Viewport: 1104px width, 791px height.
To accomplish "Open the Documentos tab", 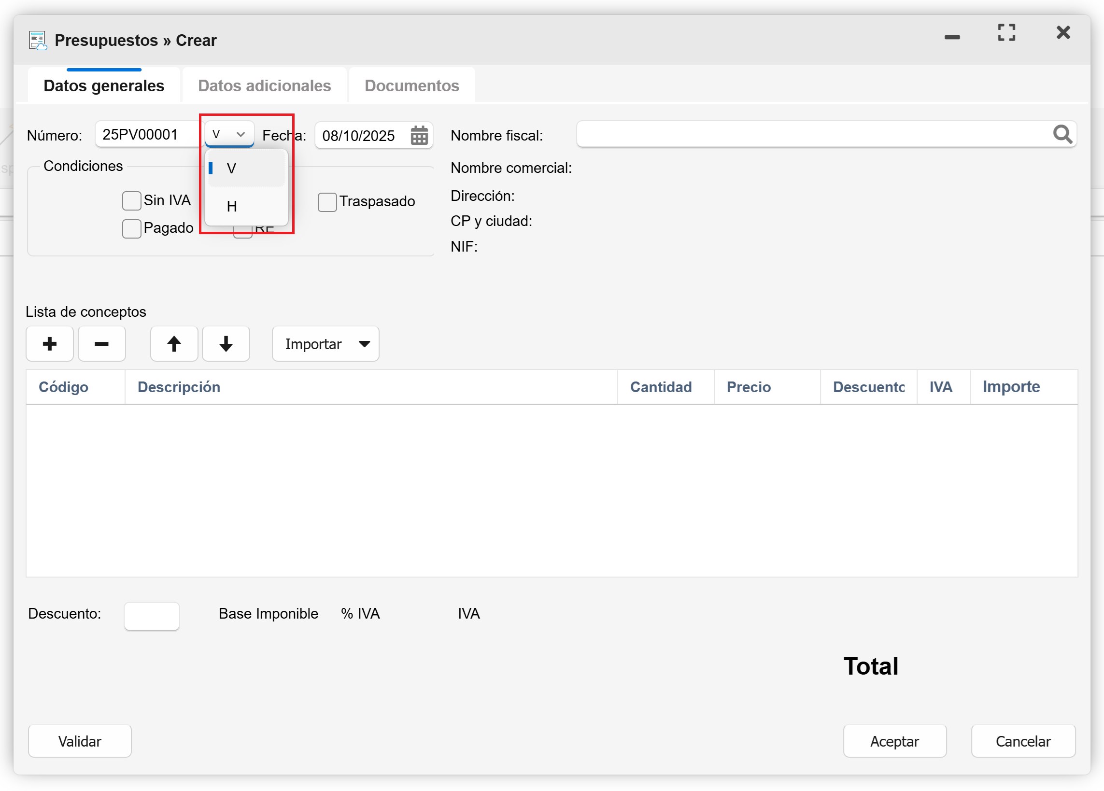I will coord(412,85).
